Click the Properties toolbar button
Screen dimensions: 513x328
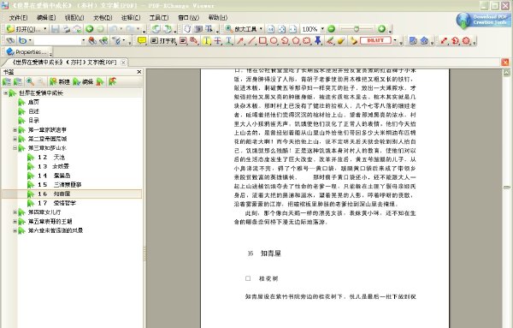[x=27, y=51]
